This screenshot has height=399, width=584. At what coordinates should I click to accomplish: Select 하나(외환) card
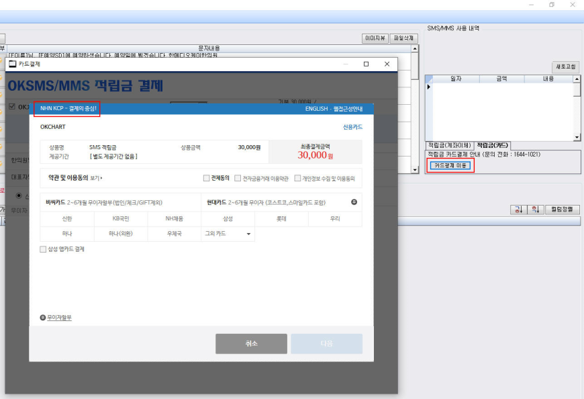point(121,234)
